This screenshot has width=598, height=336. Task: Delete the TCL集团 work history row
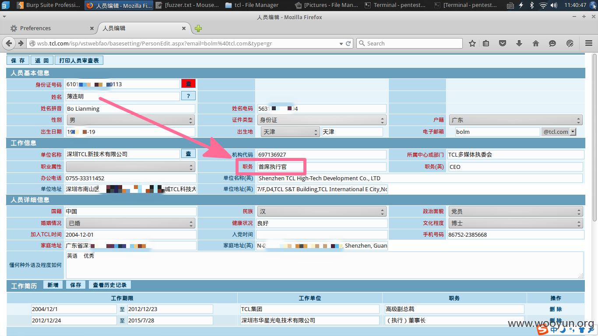tap(556, 309)
